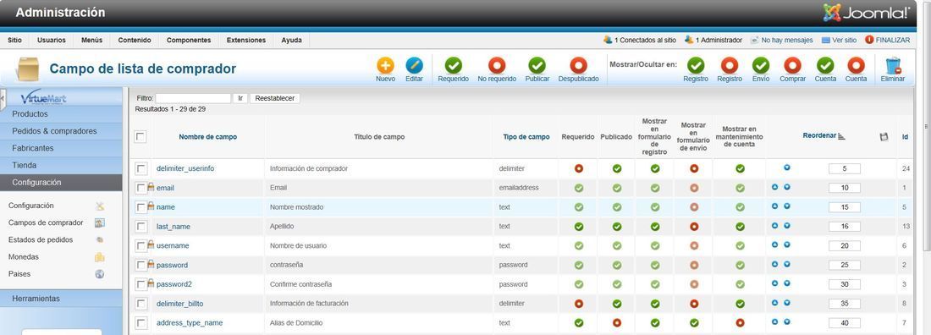Open the Extensiones menu
This screenshot has height=335, width=931.
pyautogui.click(x=246, y=41)
